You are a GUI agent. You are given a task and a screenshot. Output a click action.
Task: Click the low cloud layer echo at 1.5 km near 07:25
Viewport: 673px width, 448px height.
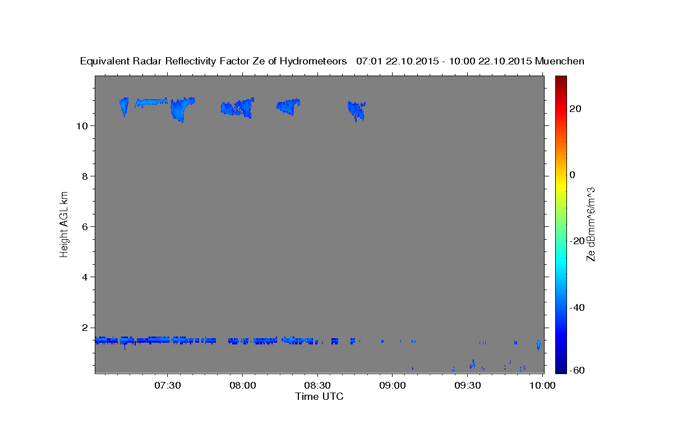click(x=154, y=339)
